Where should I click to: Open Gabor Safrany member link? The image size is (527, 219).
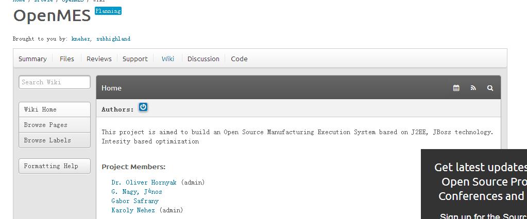(x=135, y=201)
